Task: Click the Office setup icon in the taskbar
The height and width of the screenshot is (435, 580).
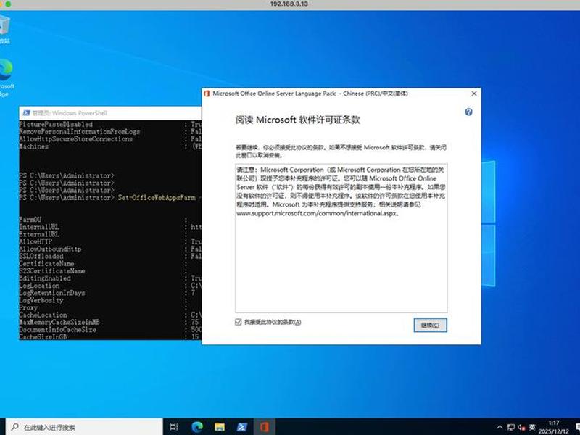Action: [265, 427]
